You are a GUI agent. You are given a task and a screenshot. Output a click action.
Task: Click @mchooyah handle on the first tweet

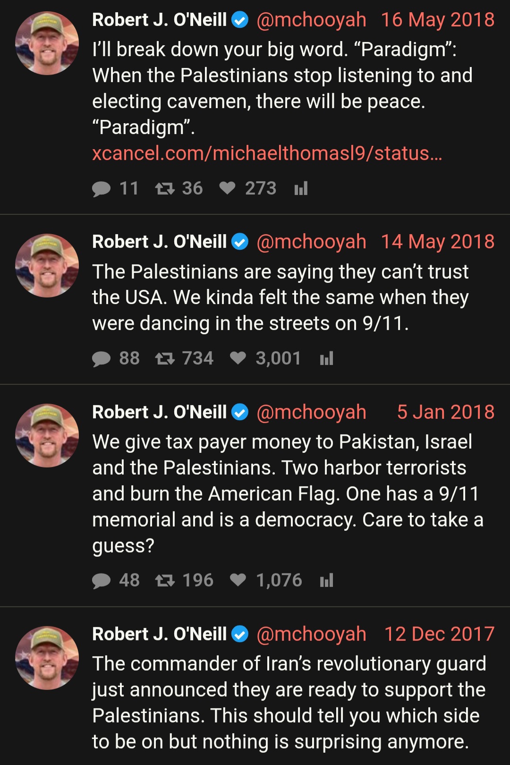pos(312,20)
